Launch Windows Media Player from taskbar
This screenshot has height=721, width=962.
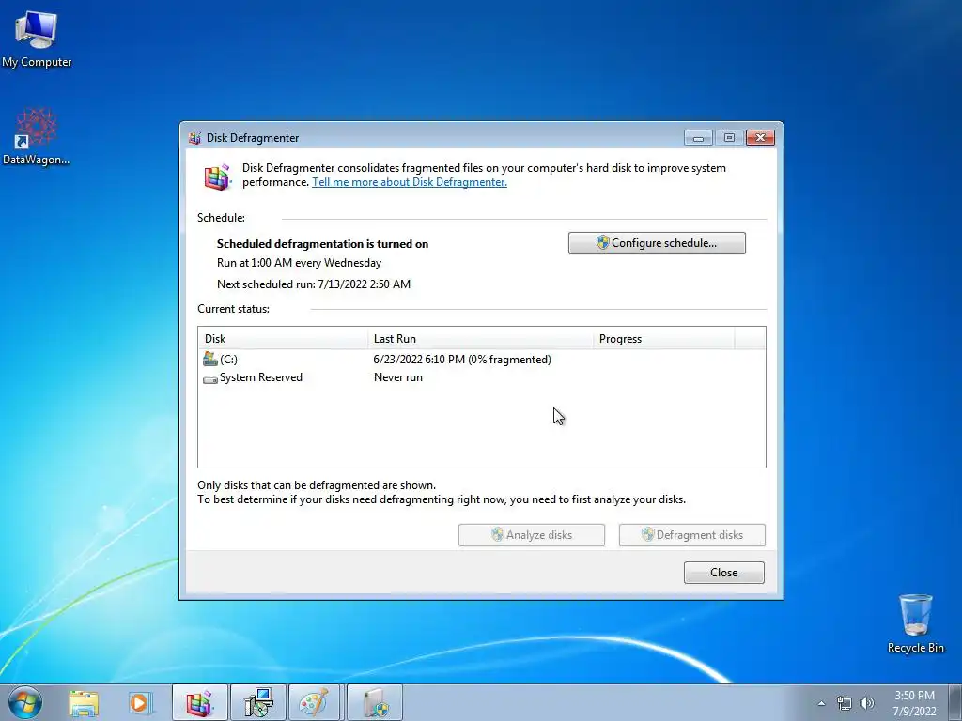139,702
